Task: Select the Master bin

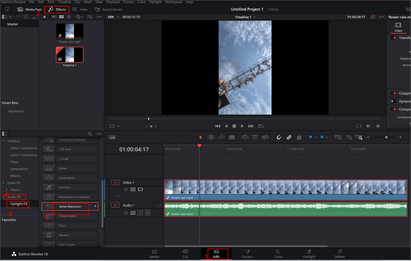Action: tap(12, 24)
